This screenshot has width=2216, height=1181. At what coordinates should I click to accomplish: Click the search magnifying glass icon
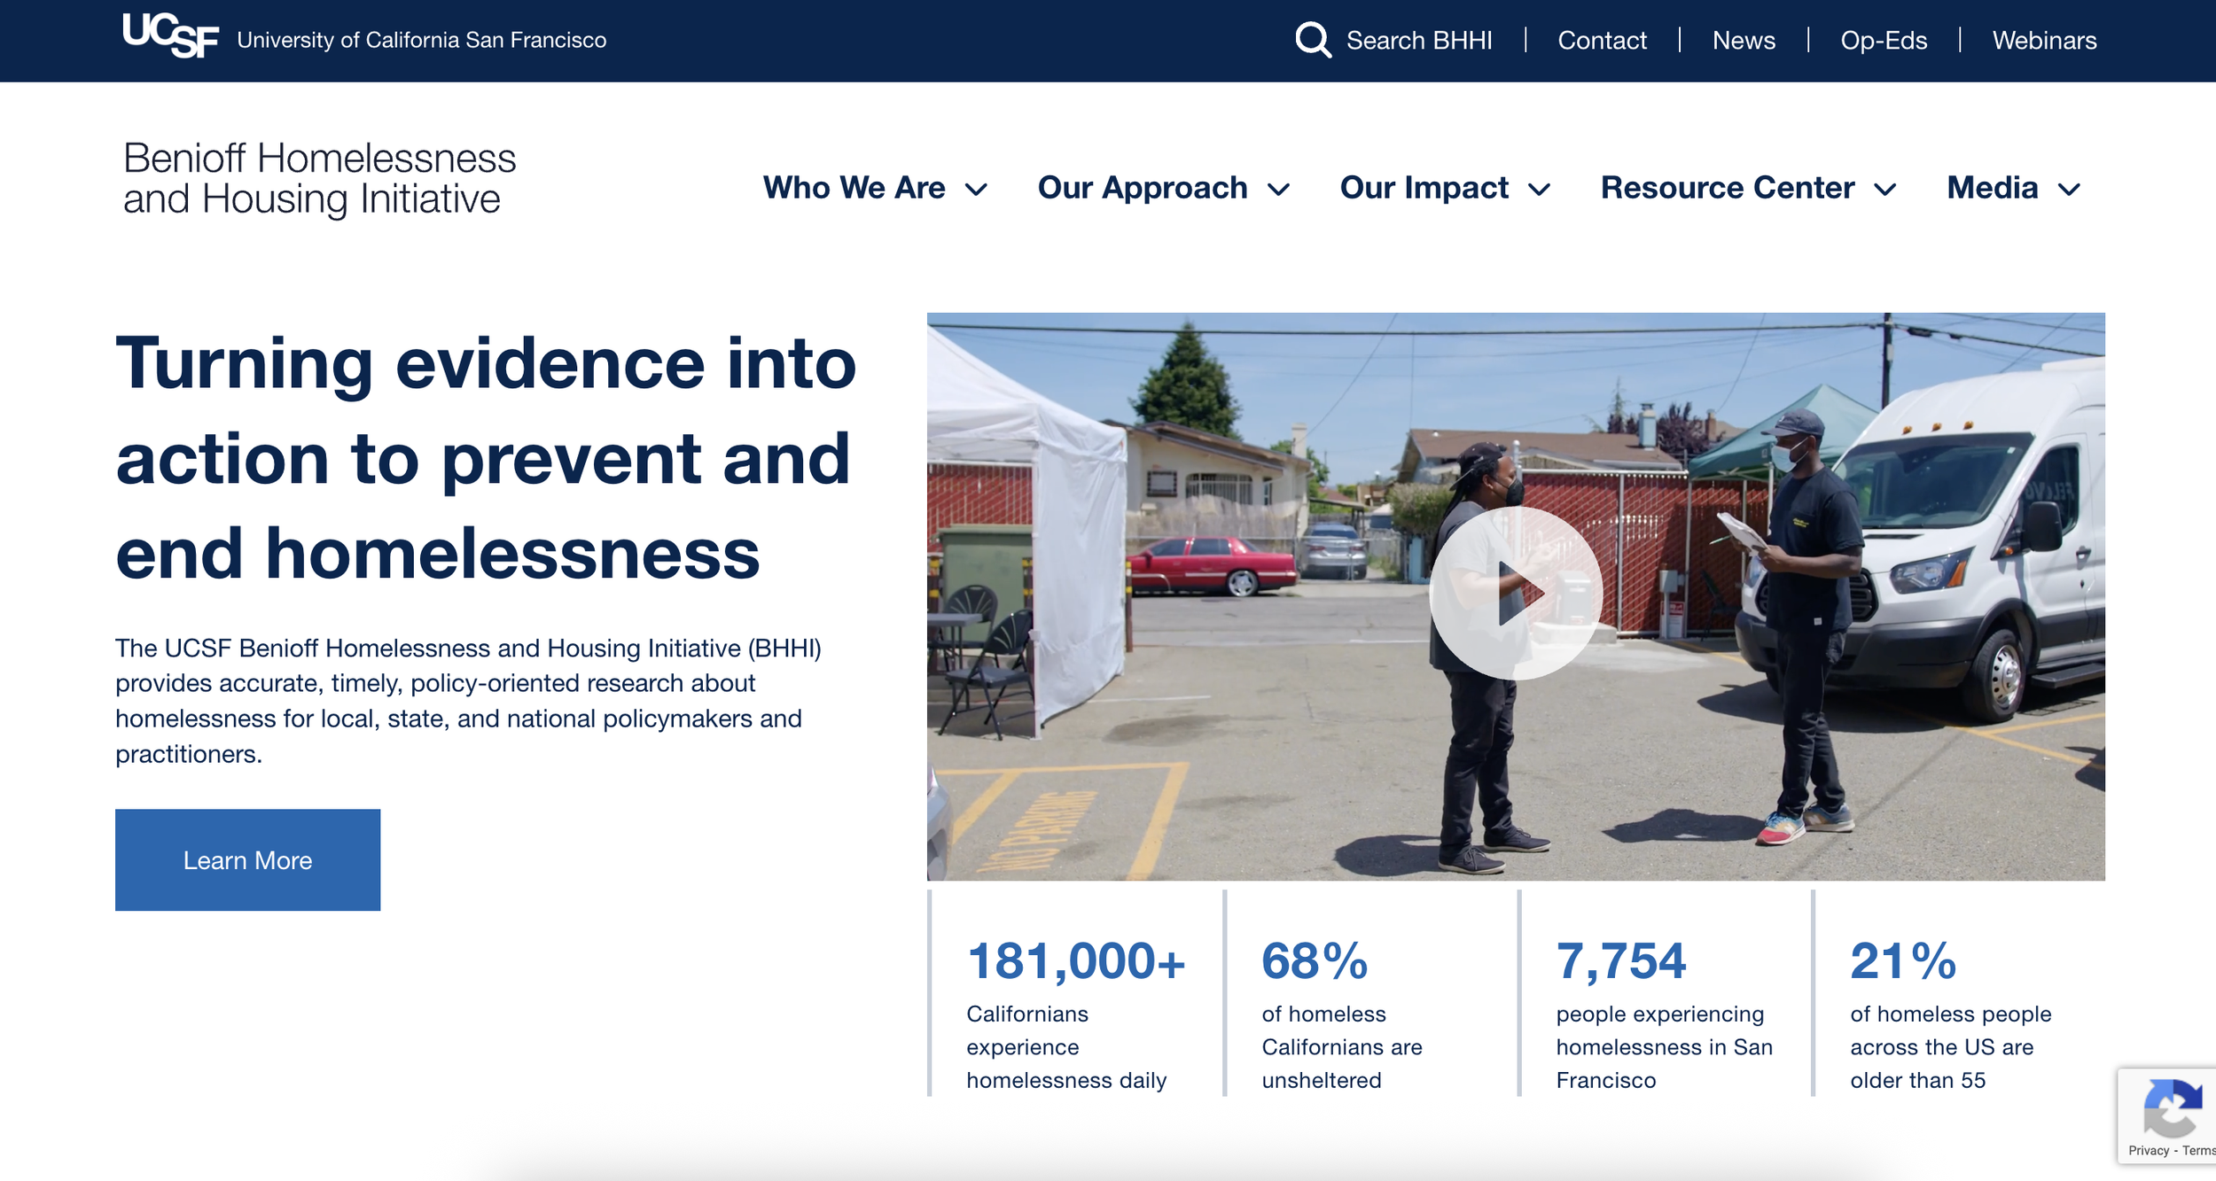[x=1312, y=40]
